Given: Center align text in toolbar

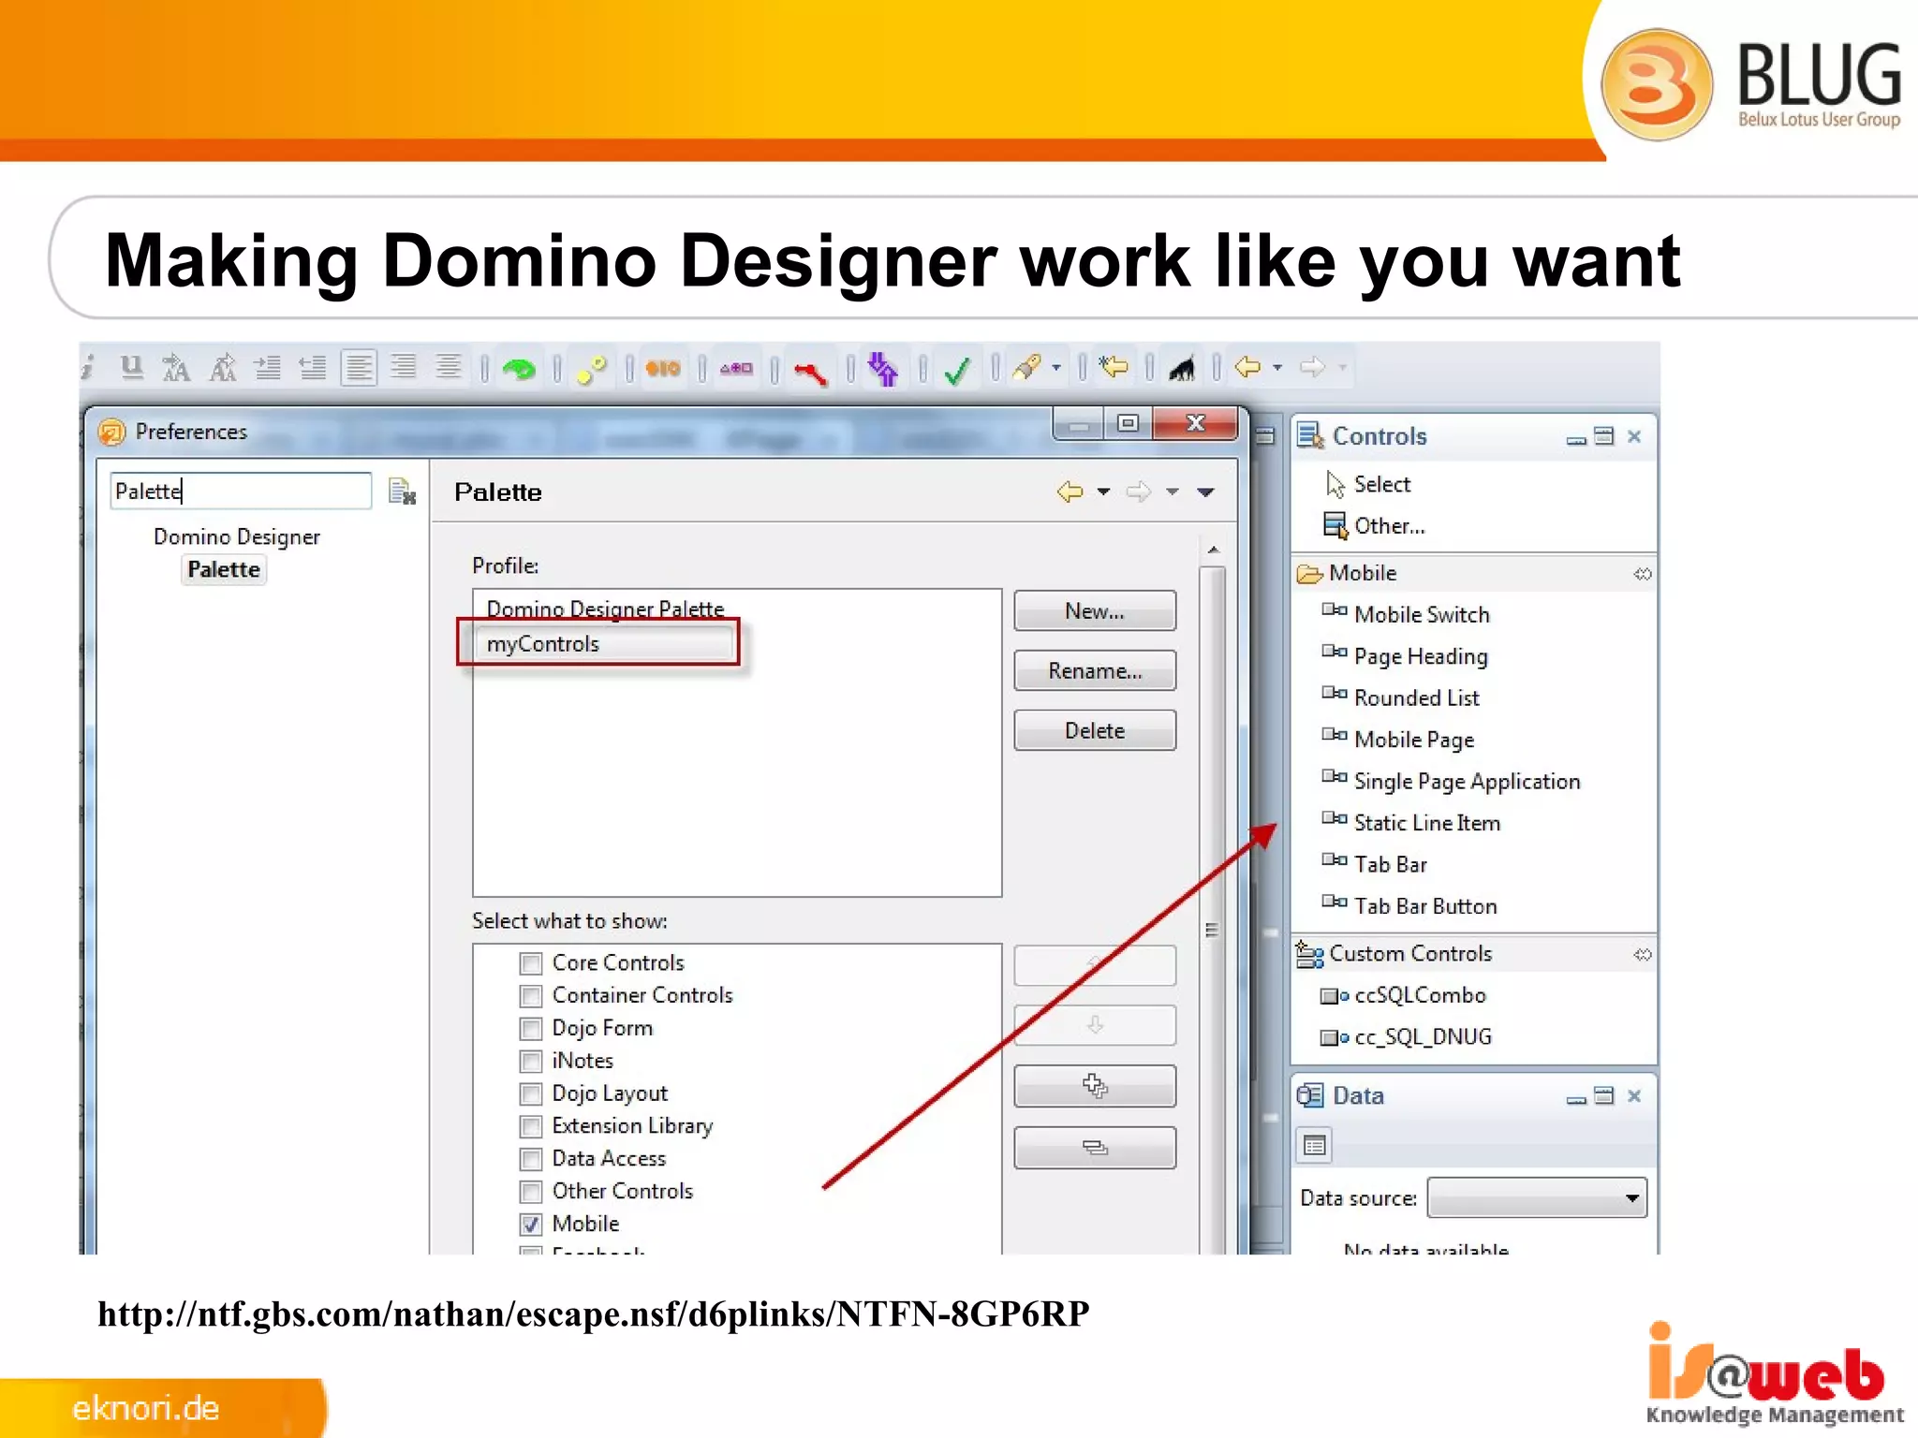Looking at the screenshot, I should pyautogui.click(x=449, y=366).
